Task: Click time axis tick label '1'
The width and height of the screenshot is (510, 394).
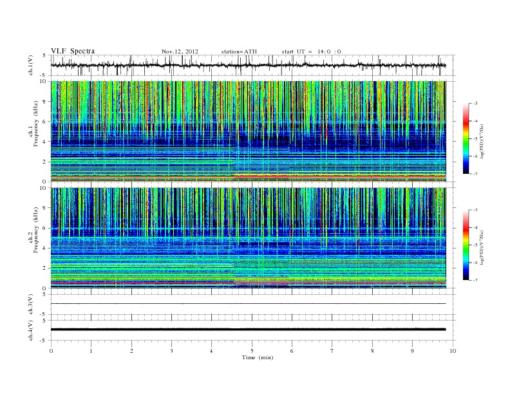Action: pyautogui.click(x=91, y=351)
